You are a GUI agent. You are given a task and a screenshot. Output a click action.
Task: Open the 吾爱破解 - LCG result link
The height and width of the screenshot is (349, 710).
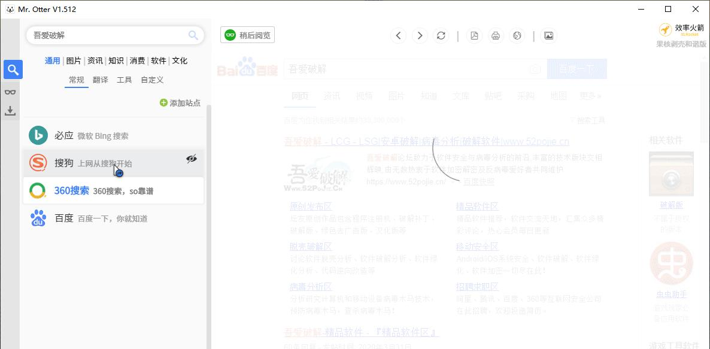pyautogui.click(x=427, y=142)
